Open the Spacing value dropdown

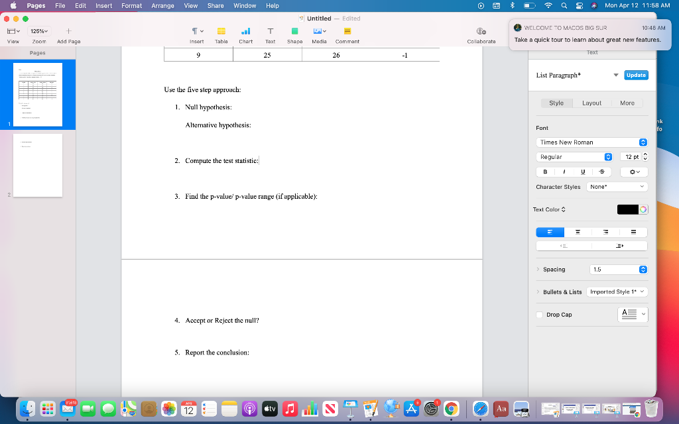point(618,269)
